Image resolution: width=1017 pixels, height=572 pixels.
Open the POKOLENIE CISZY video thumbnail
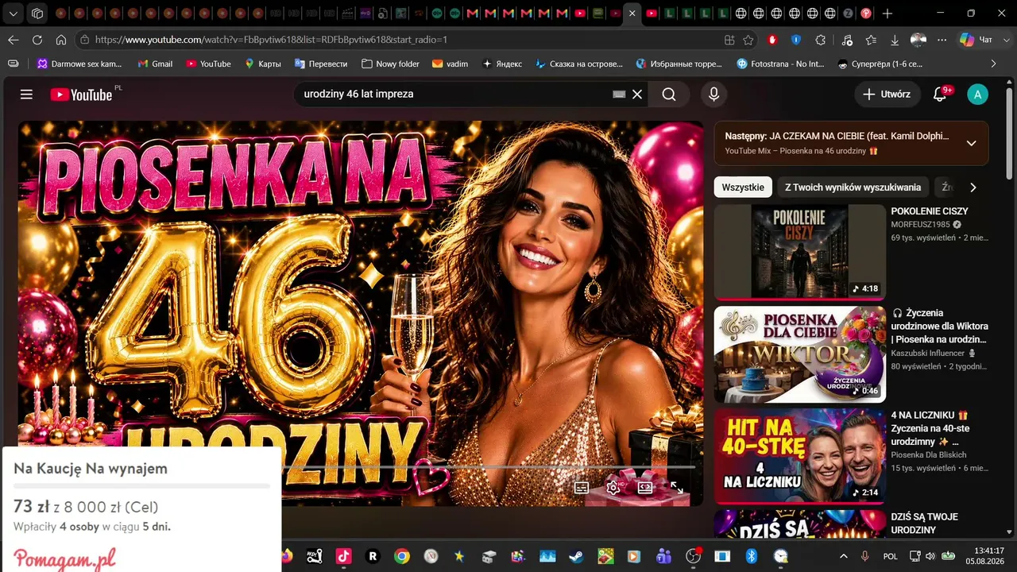[x=800, y=252]
